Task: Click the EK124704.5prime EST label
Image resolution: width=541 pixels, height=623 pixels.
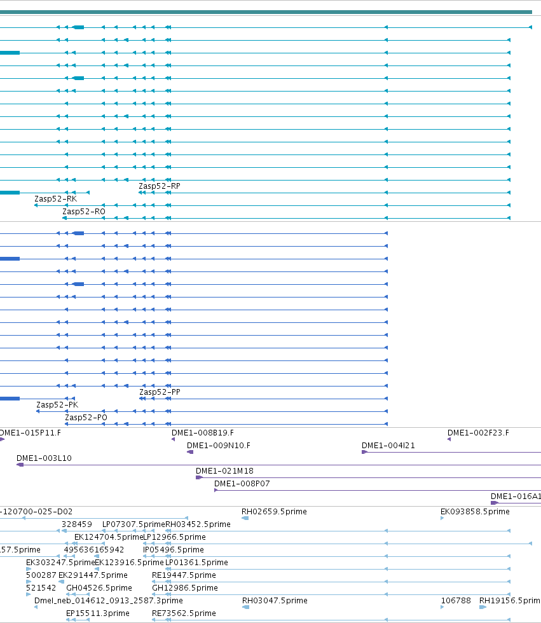Action: click(109, 537)
